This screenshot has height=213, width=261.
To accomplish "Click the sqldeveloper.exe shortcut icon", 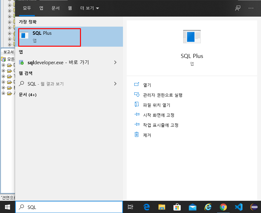I will (x=21, y=62).
